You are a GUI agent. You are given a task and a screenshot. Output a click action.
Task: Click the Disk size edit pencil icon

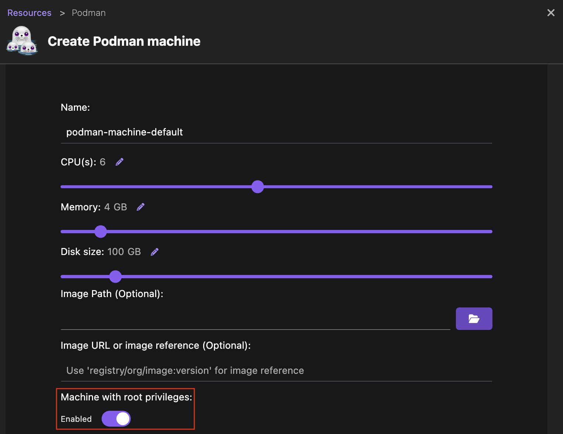click(154, 252)
